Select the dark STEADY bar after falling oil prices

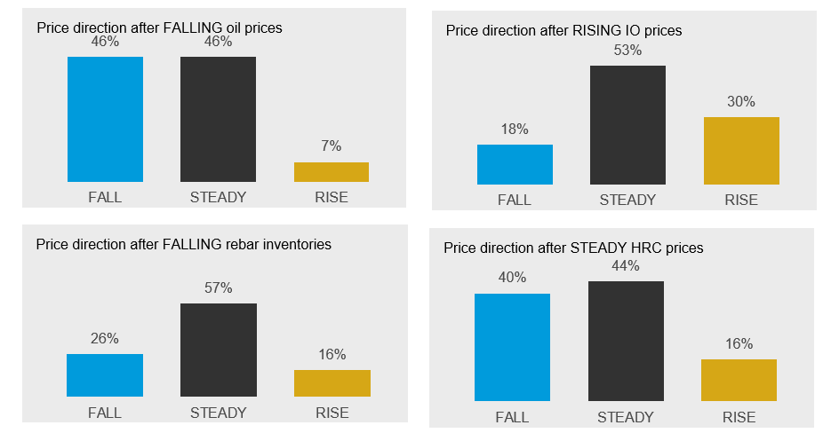click(x=218, y=119)
